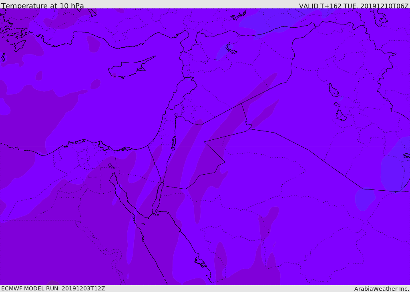
Task: Click 'ECMWF MODEL RUN: 20191203T12Z' footer text
Action: tap(53, 288)
